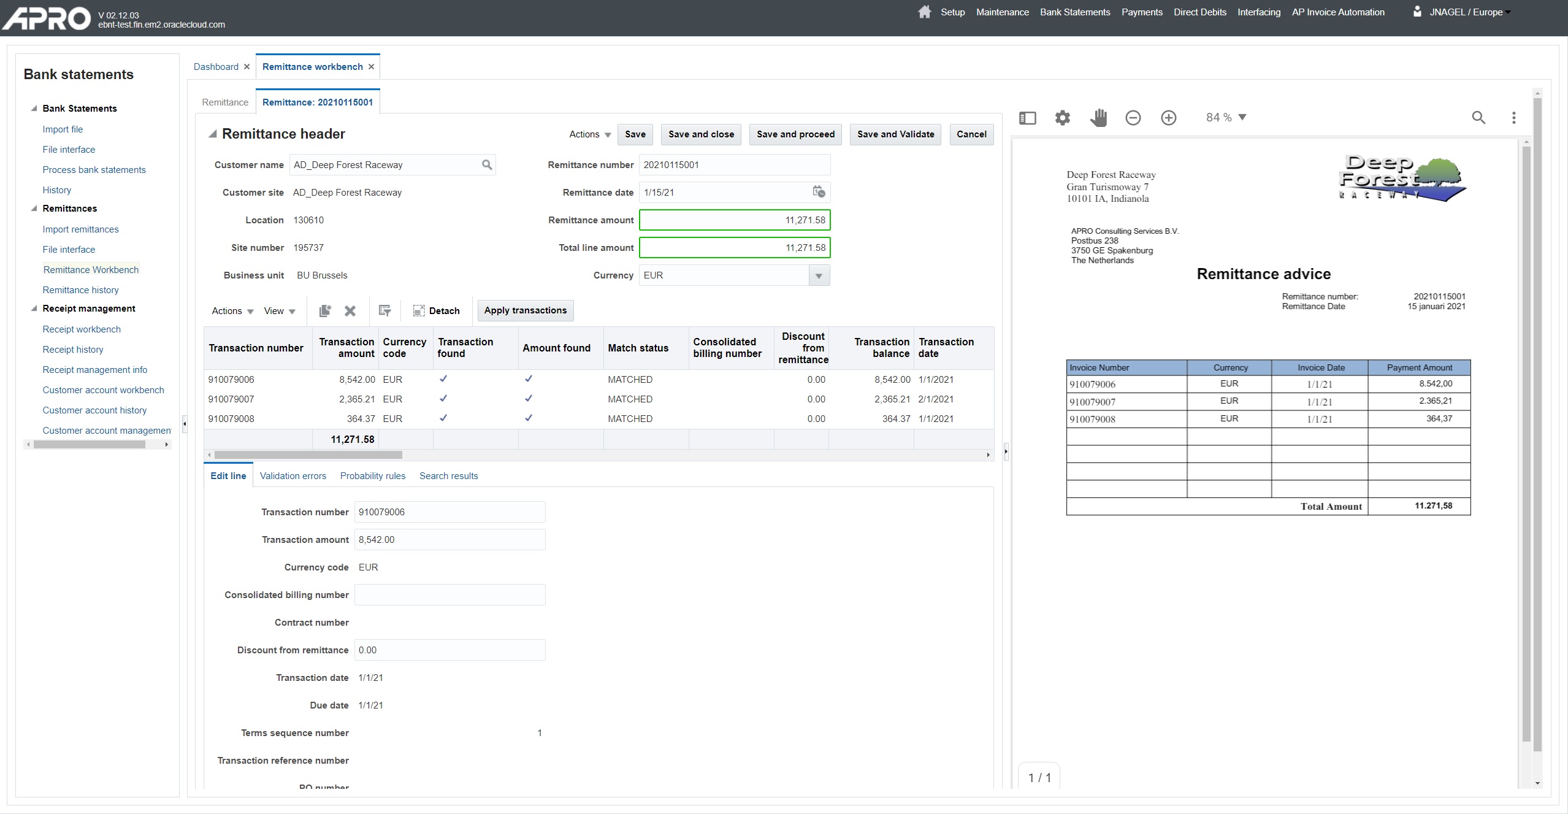Delete line with the X icon
Viewport: 1568px width, 814px height.
click(350, 311)
